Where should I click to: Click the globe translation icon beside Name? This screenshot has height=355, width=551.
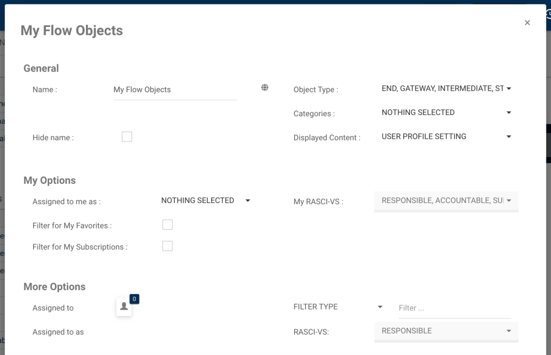265,88
